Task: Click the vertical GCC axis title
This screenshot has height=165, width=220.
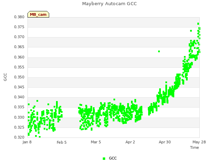Action: coord(5,77)
